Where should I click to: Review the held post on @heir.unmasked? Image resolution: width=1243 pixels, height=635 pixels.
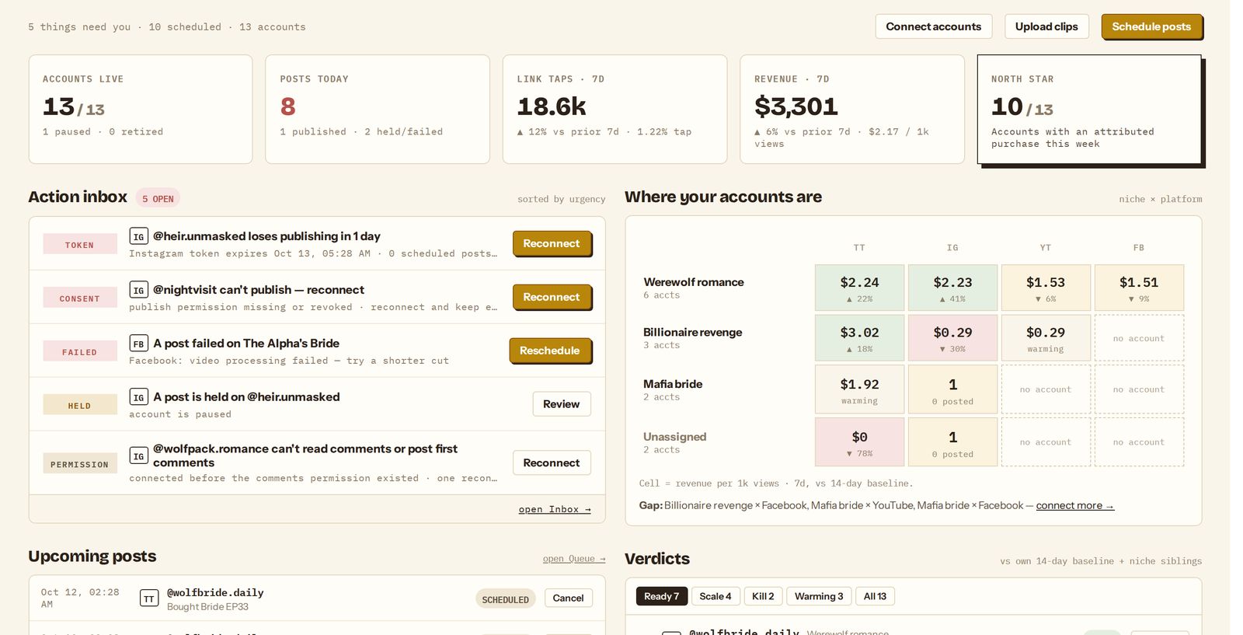pos(562,404)
